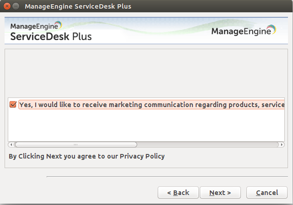Image resolution: width=293 pixels, height=205 pixels.
Task: Click the scrollbar's right arrow
Action: (x=282, y=144)
